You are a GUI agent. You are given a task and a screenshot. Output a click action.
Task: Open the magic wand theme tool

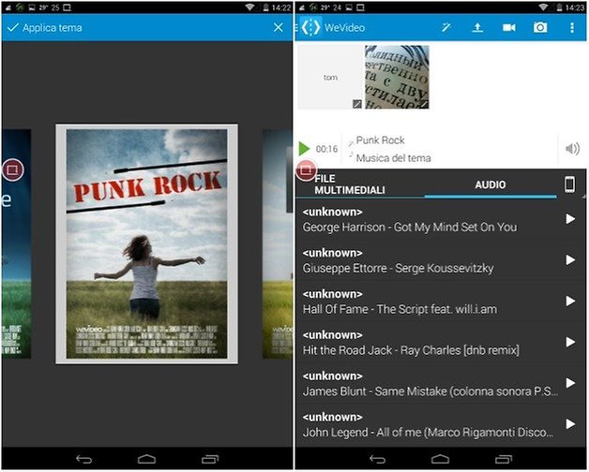tap(446, 27)
